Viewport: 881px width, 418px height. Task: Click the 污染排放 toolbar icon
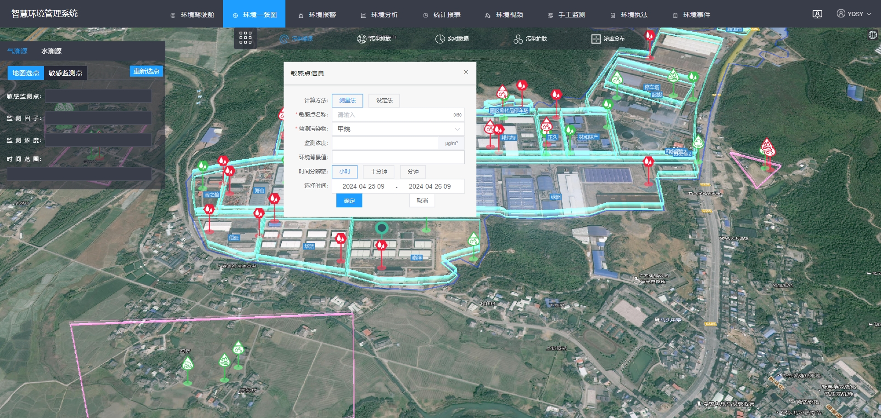(x=362, y=39)
